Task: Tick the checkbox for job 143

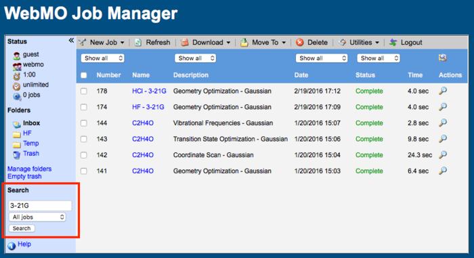Action: [x=84, y=139]
